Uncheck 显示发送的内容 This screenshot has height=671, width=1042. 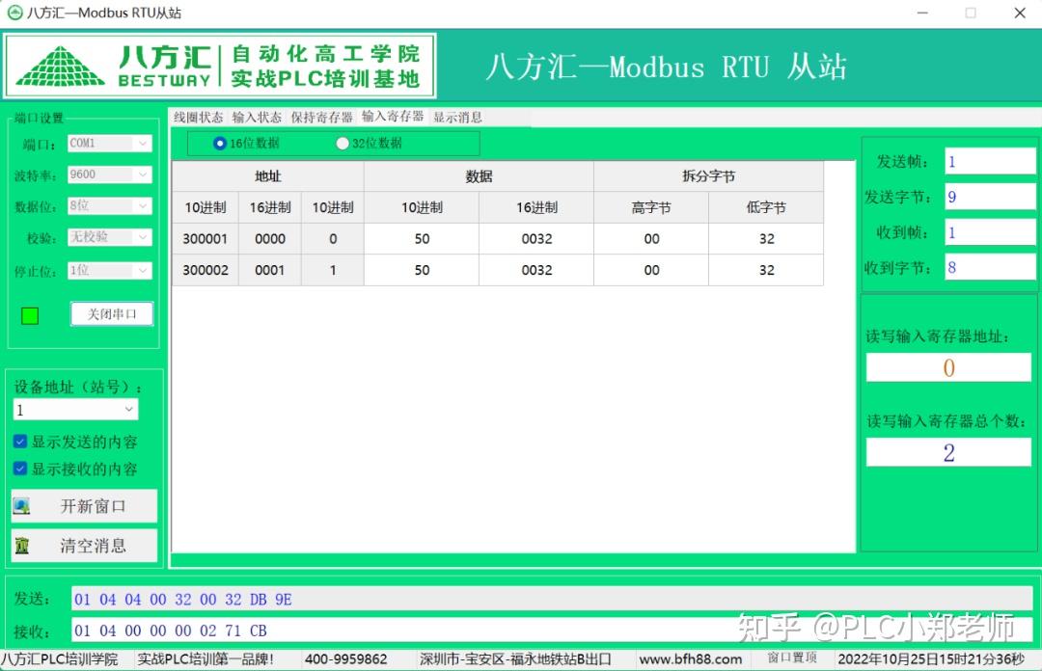pyautogui.click(x=21, y=442)
